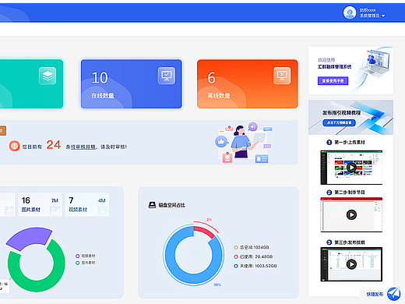
Task: Open the 视频素材 card showing 7
Action: [x=87, y=204]
